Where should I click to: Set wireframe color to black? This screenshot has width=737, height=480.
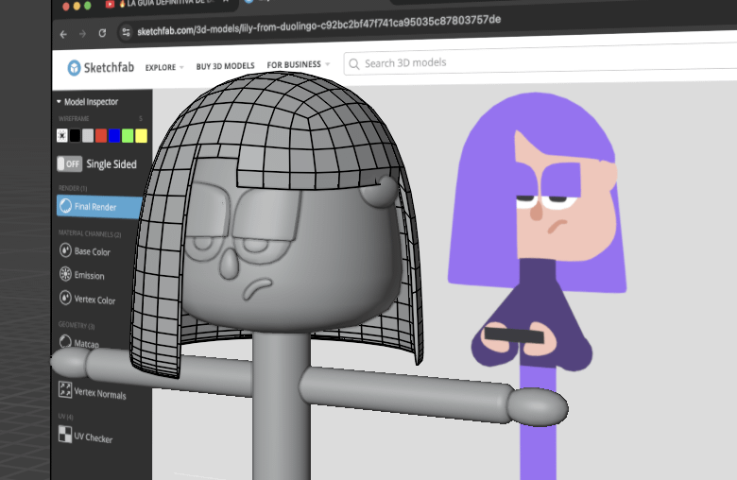point(75,135)
